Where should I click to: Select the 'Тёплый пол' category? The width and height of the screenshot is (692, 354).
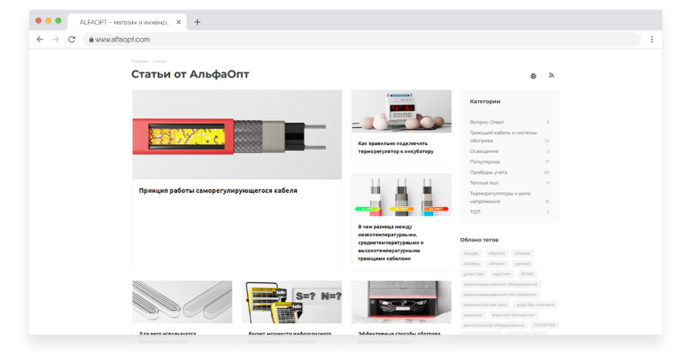coord(484,183)
